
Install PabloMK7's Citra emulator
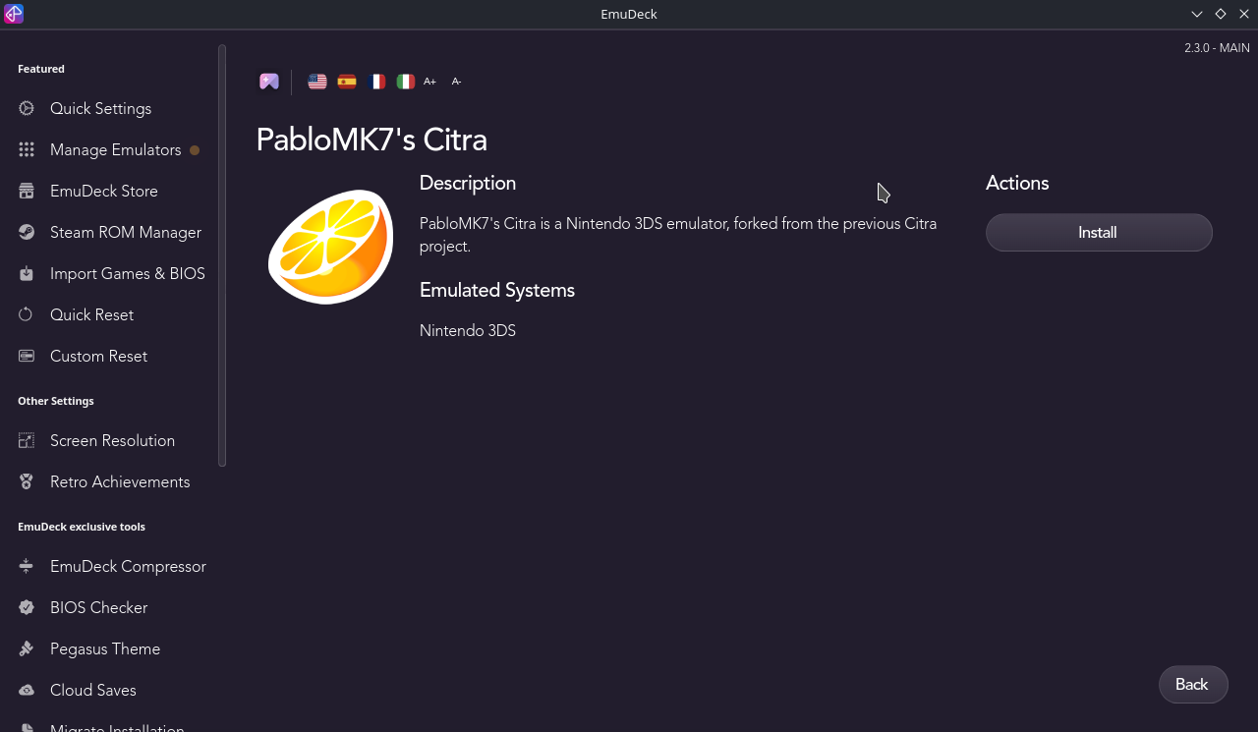pos(1098,232)
